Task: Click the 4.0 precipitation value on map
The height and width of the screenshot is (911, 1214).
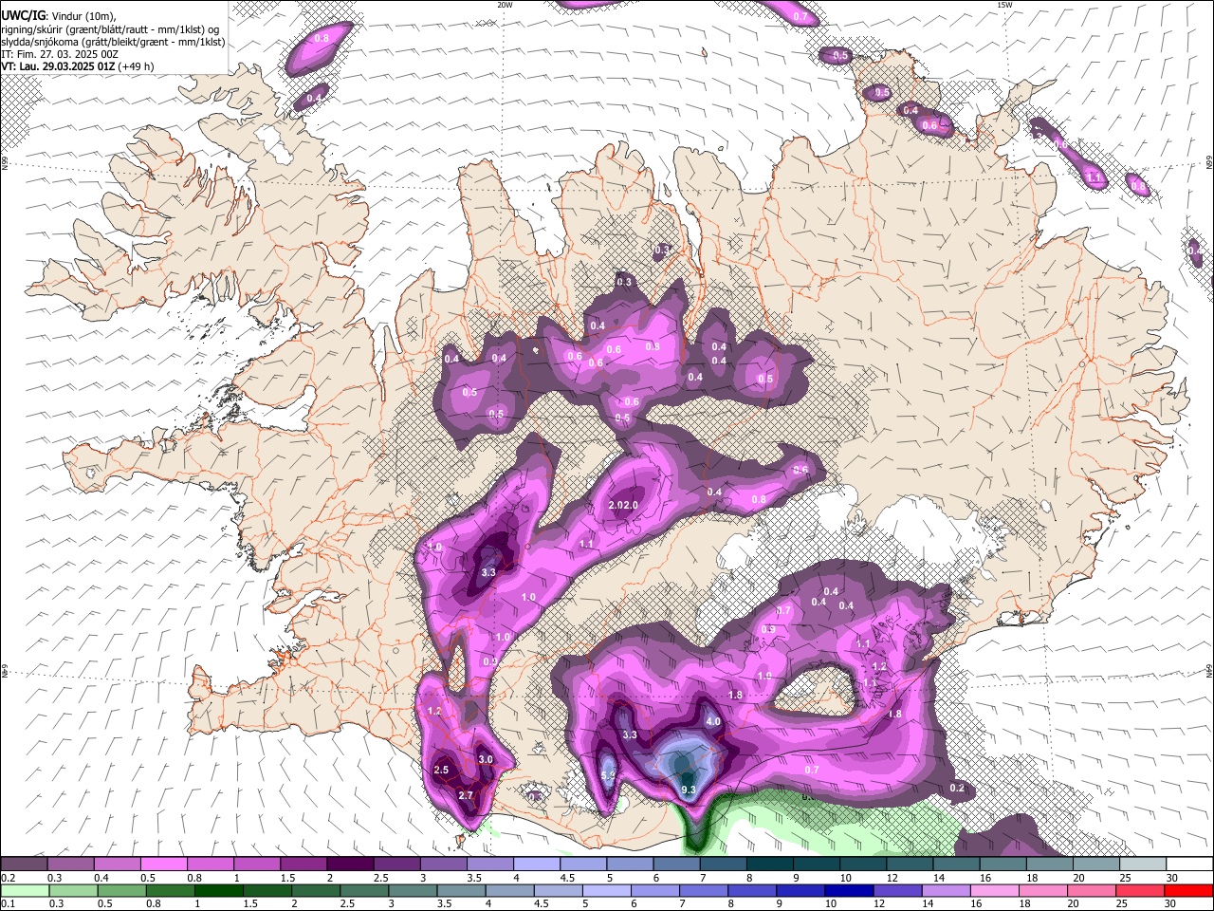Action: pos(714,721)
